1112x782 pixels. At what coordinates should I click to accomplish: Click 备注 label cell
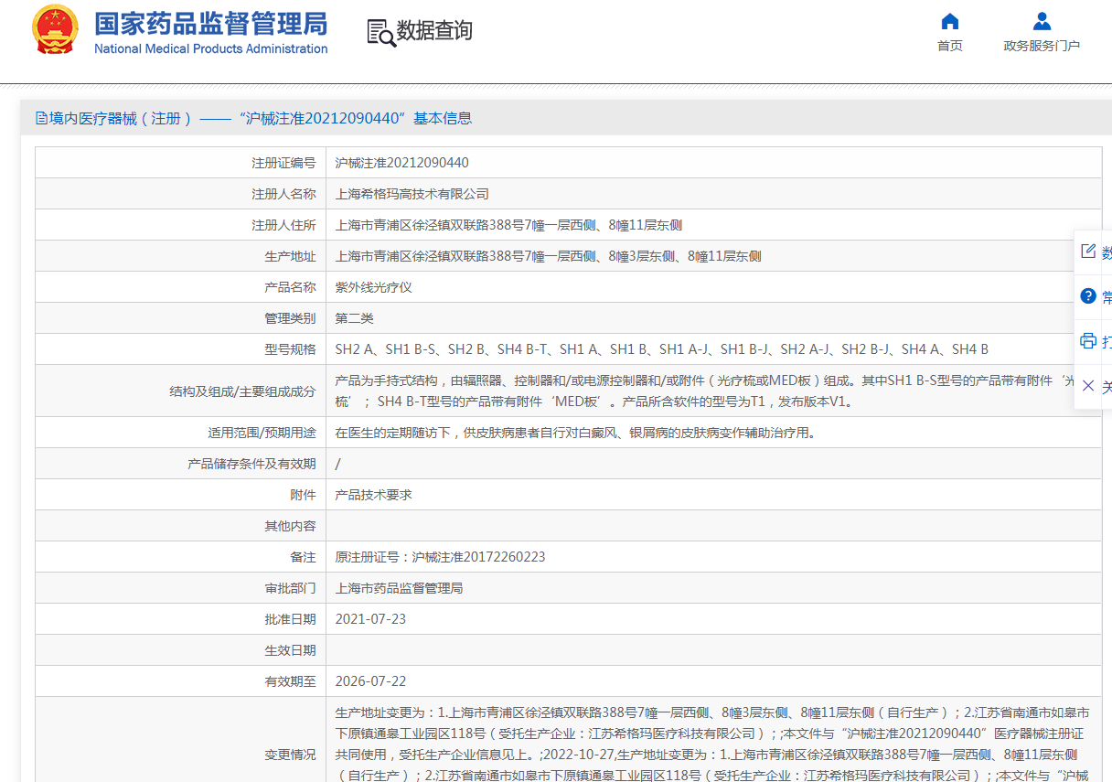click(x=181, y=557)
